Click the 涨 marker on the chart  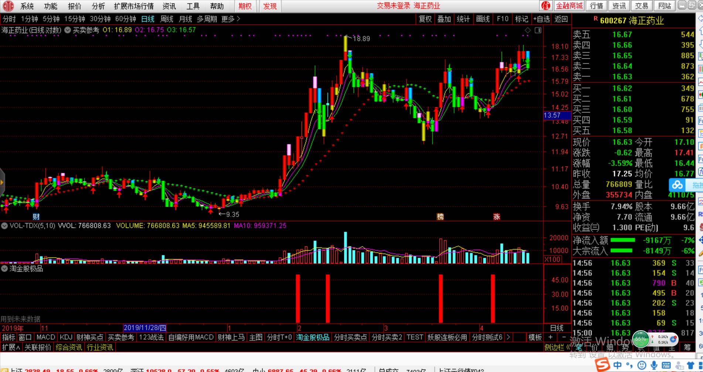coord(496,217)
